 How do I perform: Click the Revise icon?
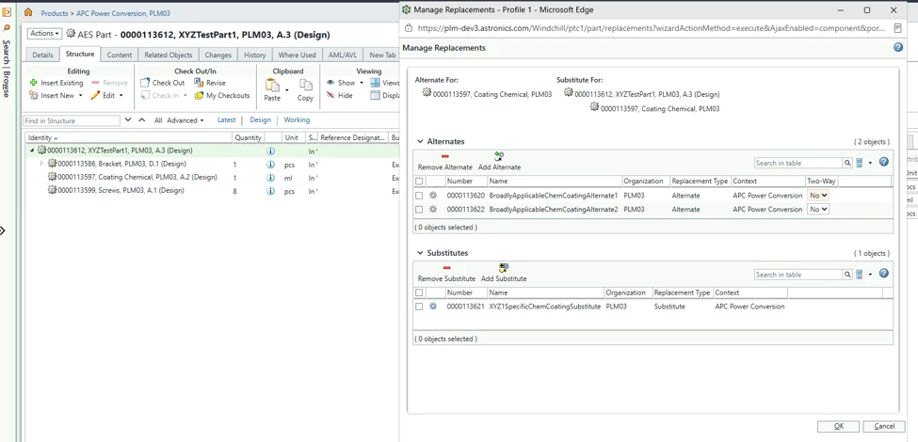click(x=199, y=83)
